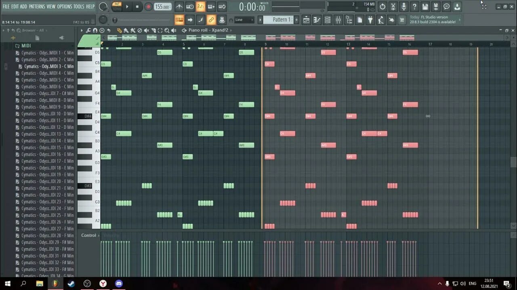The height and width of the screenshot is (290, 517).
Task: Open previous pattern arrow left of Pattern 1
Action: coord(260,20)
